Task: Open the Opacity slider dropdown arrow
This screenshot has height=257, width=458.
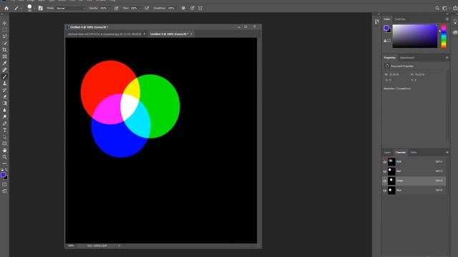Action: (109, 8)
